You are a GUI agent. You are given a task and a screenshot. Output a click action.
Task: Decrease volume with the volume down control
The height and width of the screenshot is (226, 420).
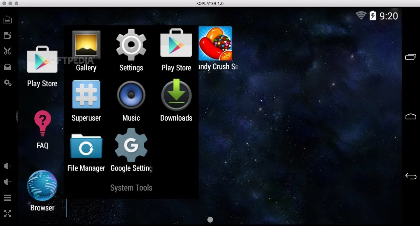pos(8,182)
